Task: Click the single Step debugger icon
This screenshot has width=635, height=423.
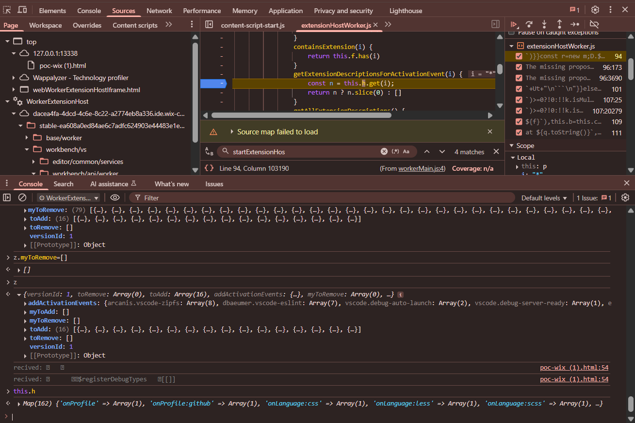Action: (x=575, y=24)
